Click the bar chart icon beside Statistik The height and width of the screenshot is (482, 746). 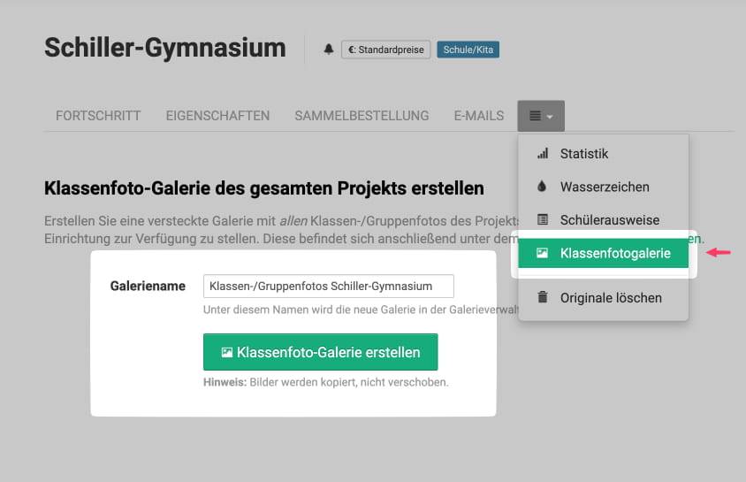(543, 154)
